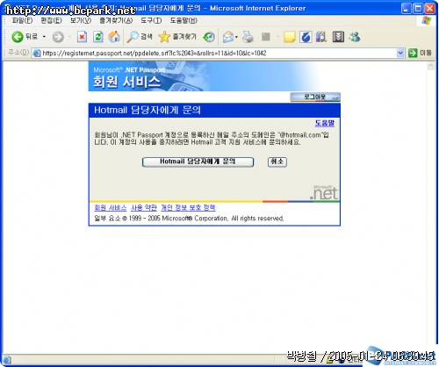439x367 pixels.
Task: Click the Forward arrow button
Action: [58, 37]
